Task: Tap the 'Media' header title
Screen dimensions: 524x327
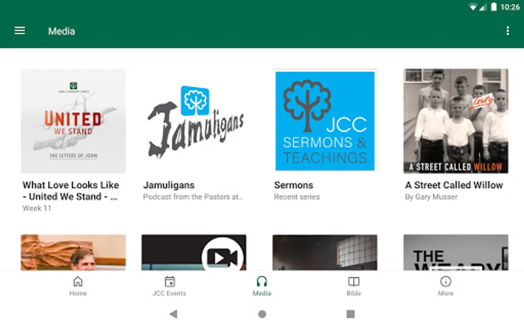Action: [61, 31]
